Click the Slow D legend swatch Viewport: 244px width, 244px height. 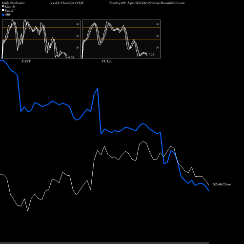coord(3,6)
